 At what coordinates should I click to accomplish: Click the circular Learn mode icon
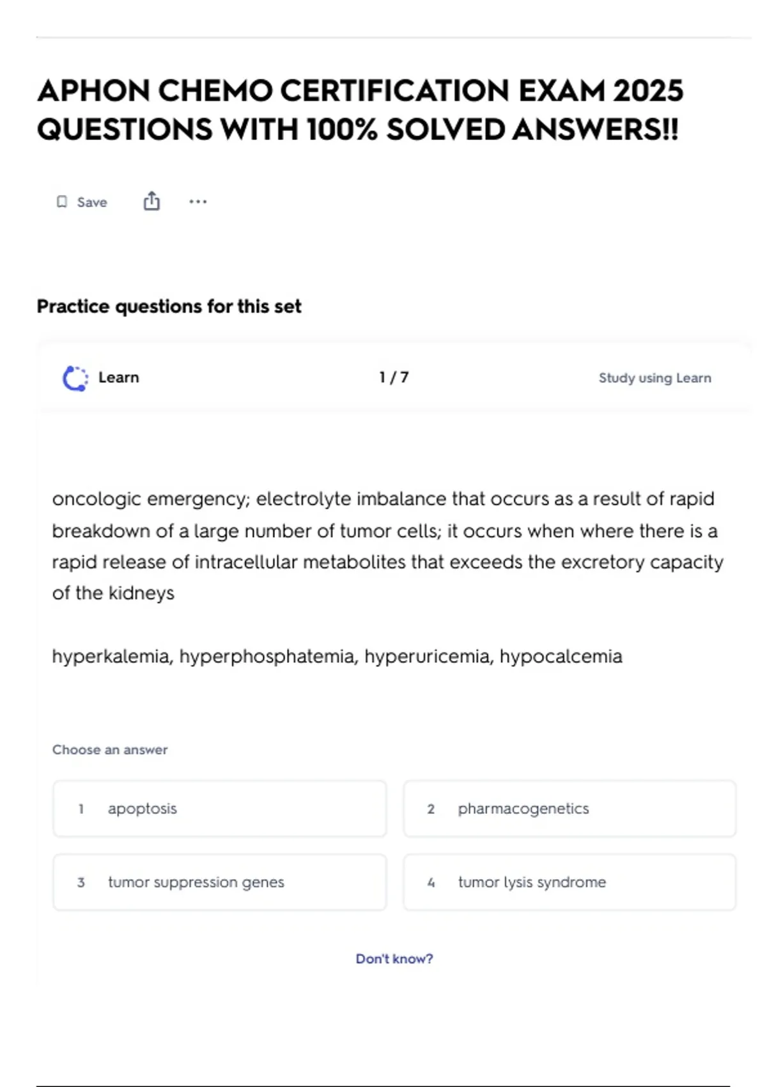pyautogui.click(x=75, y=378)
